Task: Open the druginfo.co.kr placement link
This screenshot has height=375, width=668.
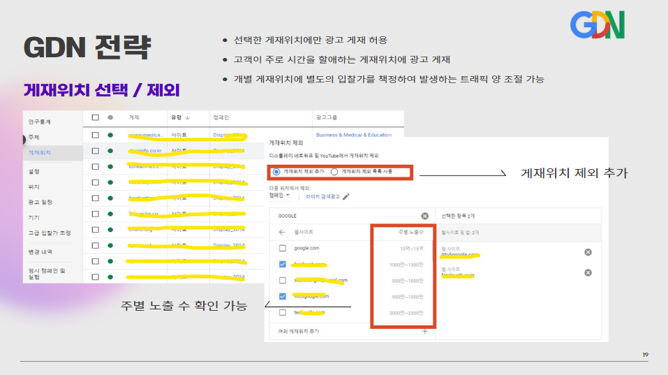Action: coord(145,150)
